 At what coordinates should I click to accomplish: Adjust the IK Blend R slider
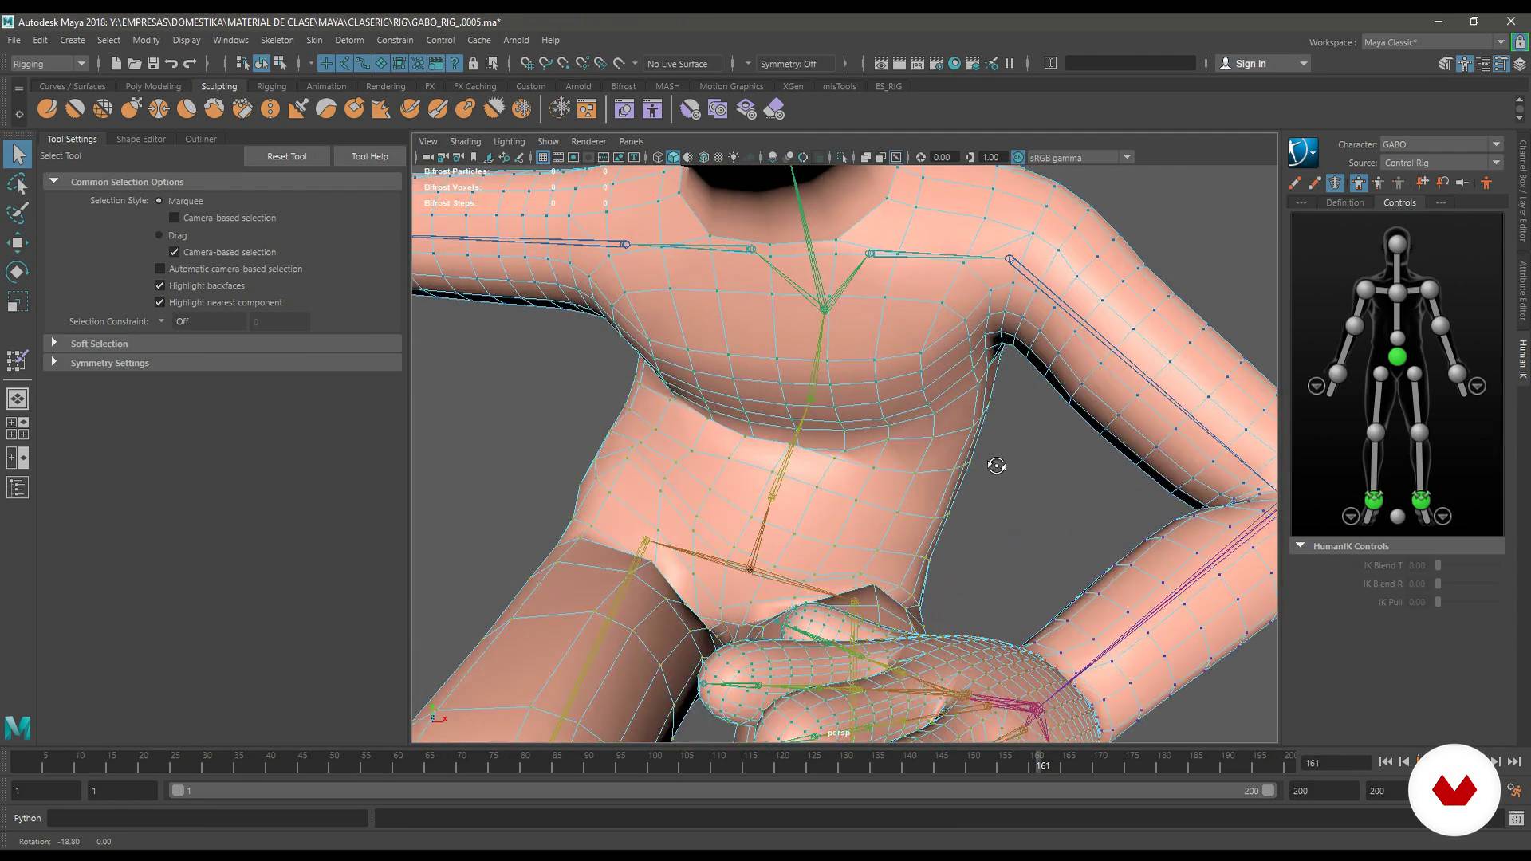[1438, 584]
